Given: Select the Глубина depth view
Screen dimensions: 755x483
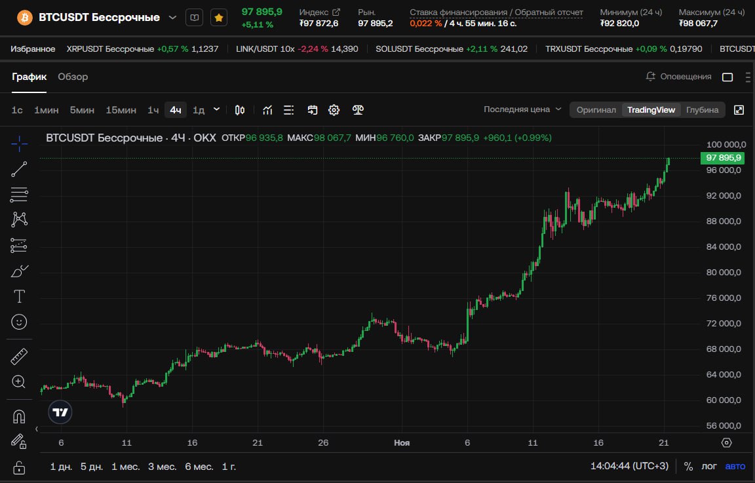Looking at the screenshot, I should 702,110.
